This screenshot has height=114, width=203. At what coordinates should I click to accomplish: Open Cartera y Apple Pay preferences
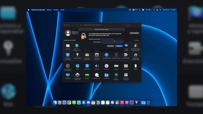coord(87,56)
